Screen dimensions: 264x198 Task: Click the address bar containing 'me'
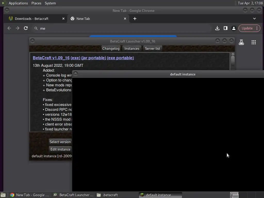(x=121, y=28)
